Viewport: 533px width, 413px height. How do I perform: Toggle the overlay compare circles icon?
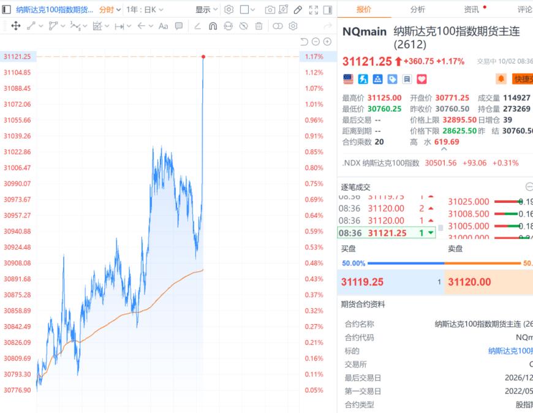pos(278,26)
